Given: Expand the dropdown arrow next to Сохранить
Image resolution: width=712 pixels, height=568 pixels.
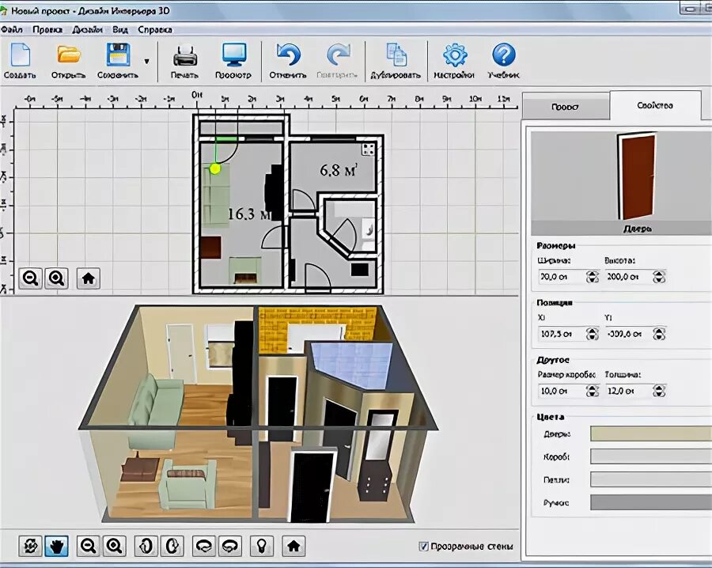Looking at the screenshot, I should 146,61.
